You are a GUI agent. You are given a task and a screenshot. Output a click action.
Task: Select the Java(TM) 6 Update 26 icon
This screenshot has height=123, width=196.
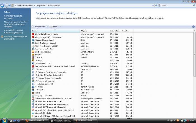click(33, 95)
